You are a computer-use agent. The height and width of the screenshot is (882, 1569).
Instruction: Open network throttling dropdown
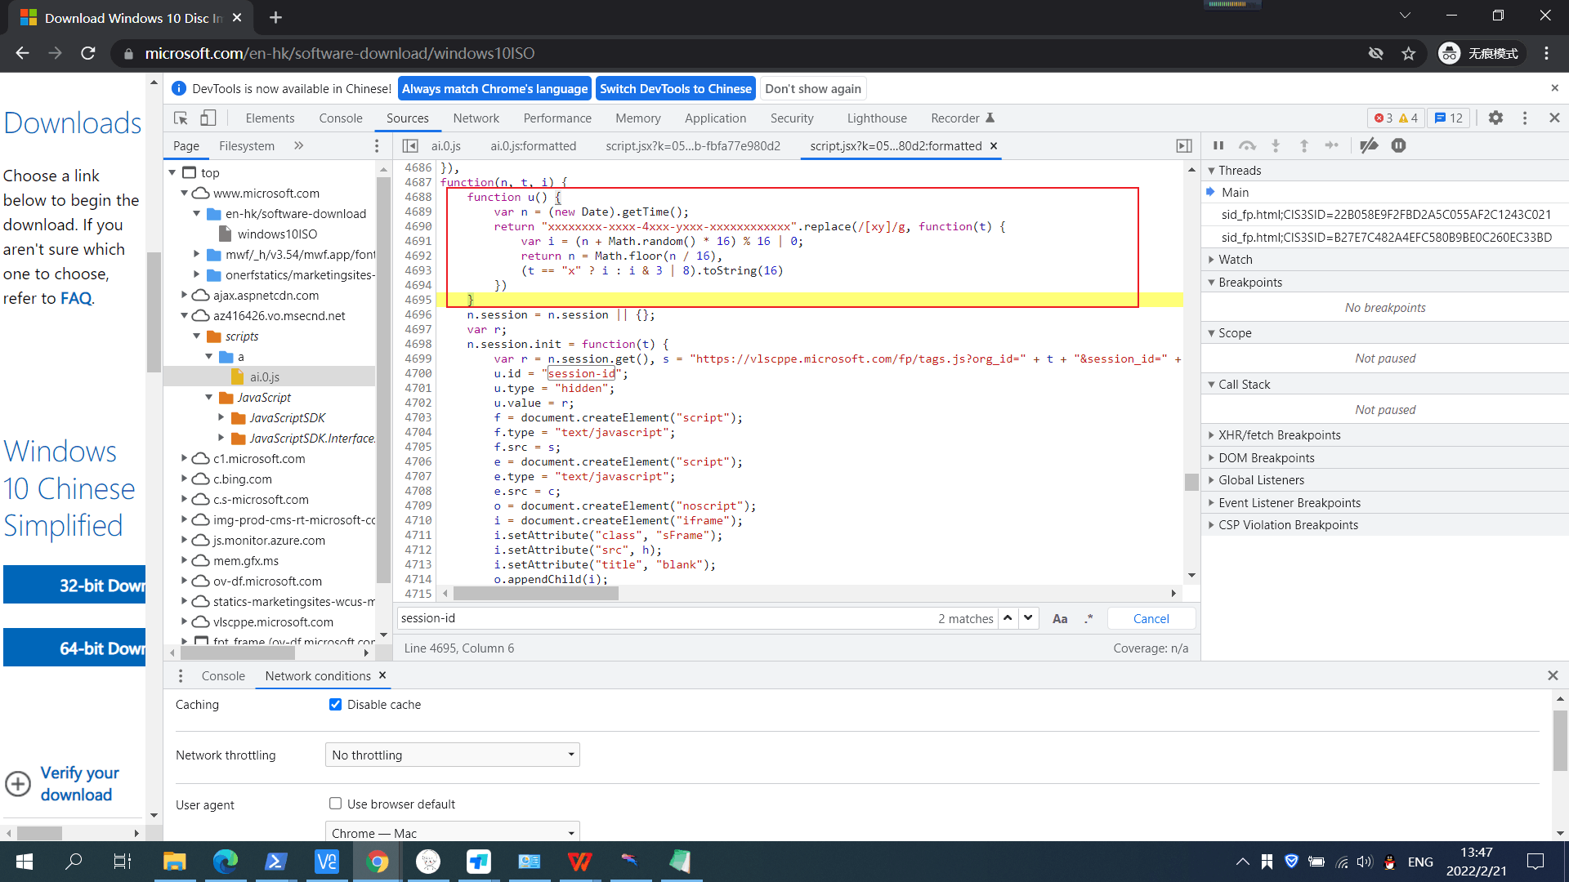point(453,755)
